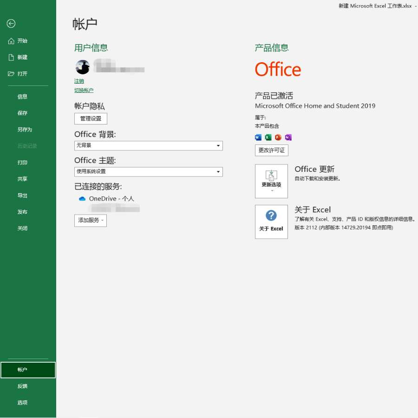Image resolution: width=418 pixels, height=418 pixels.
Task: Click the OneDrive cloud icon
Action: pyautogui.click(x=82, y=199)
